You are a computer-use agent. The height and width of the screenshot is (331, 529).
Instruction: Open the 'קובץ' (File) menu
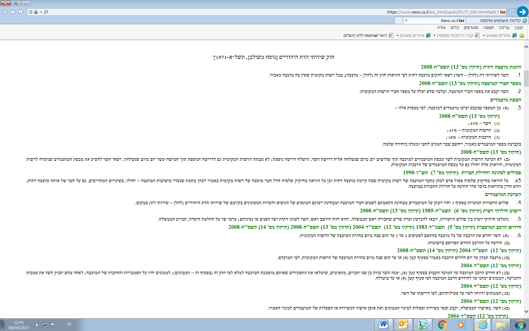click(519, 28)
